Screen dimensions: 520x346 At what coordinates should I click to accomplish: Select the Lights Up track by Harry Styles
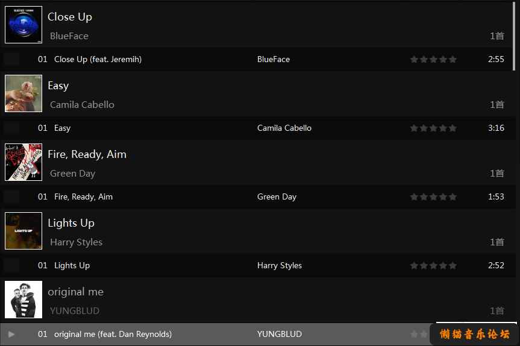click(x=257, y=265)
